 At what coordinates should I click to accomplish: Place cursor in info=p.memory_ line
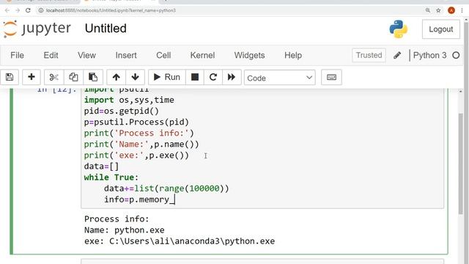pyautogui.click(x=139, y=199)
